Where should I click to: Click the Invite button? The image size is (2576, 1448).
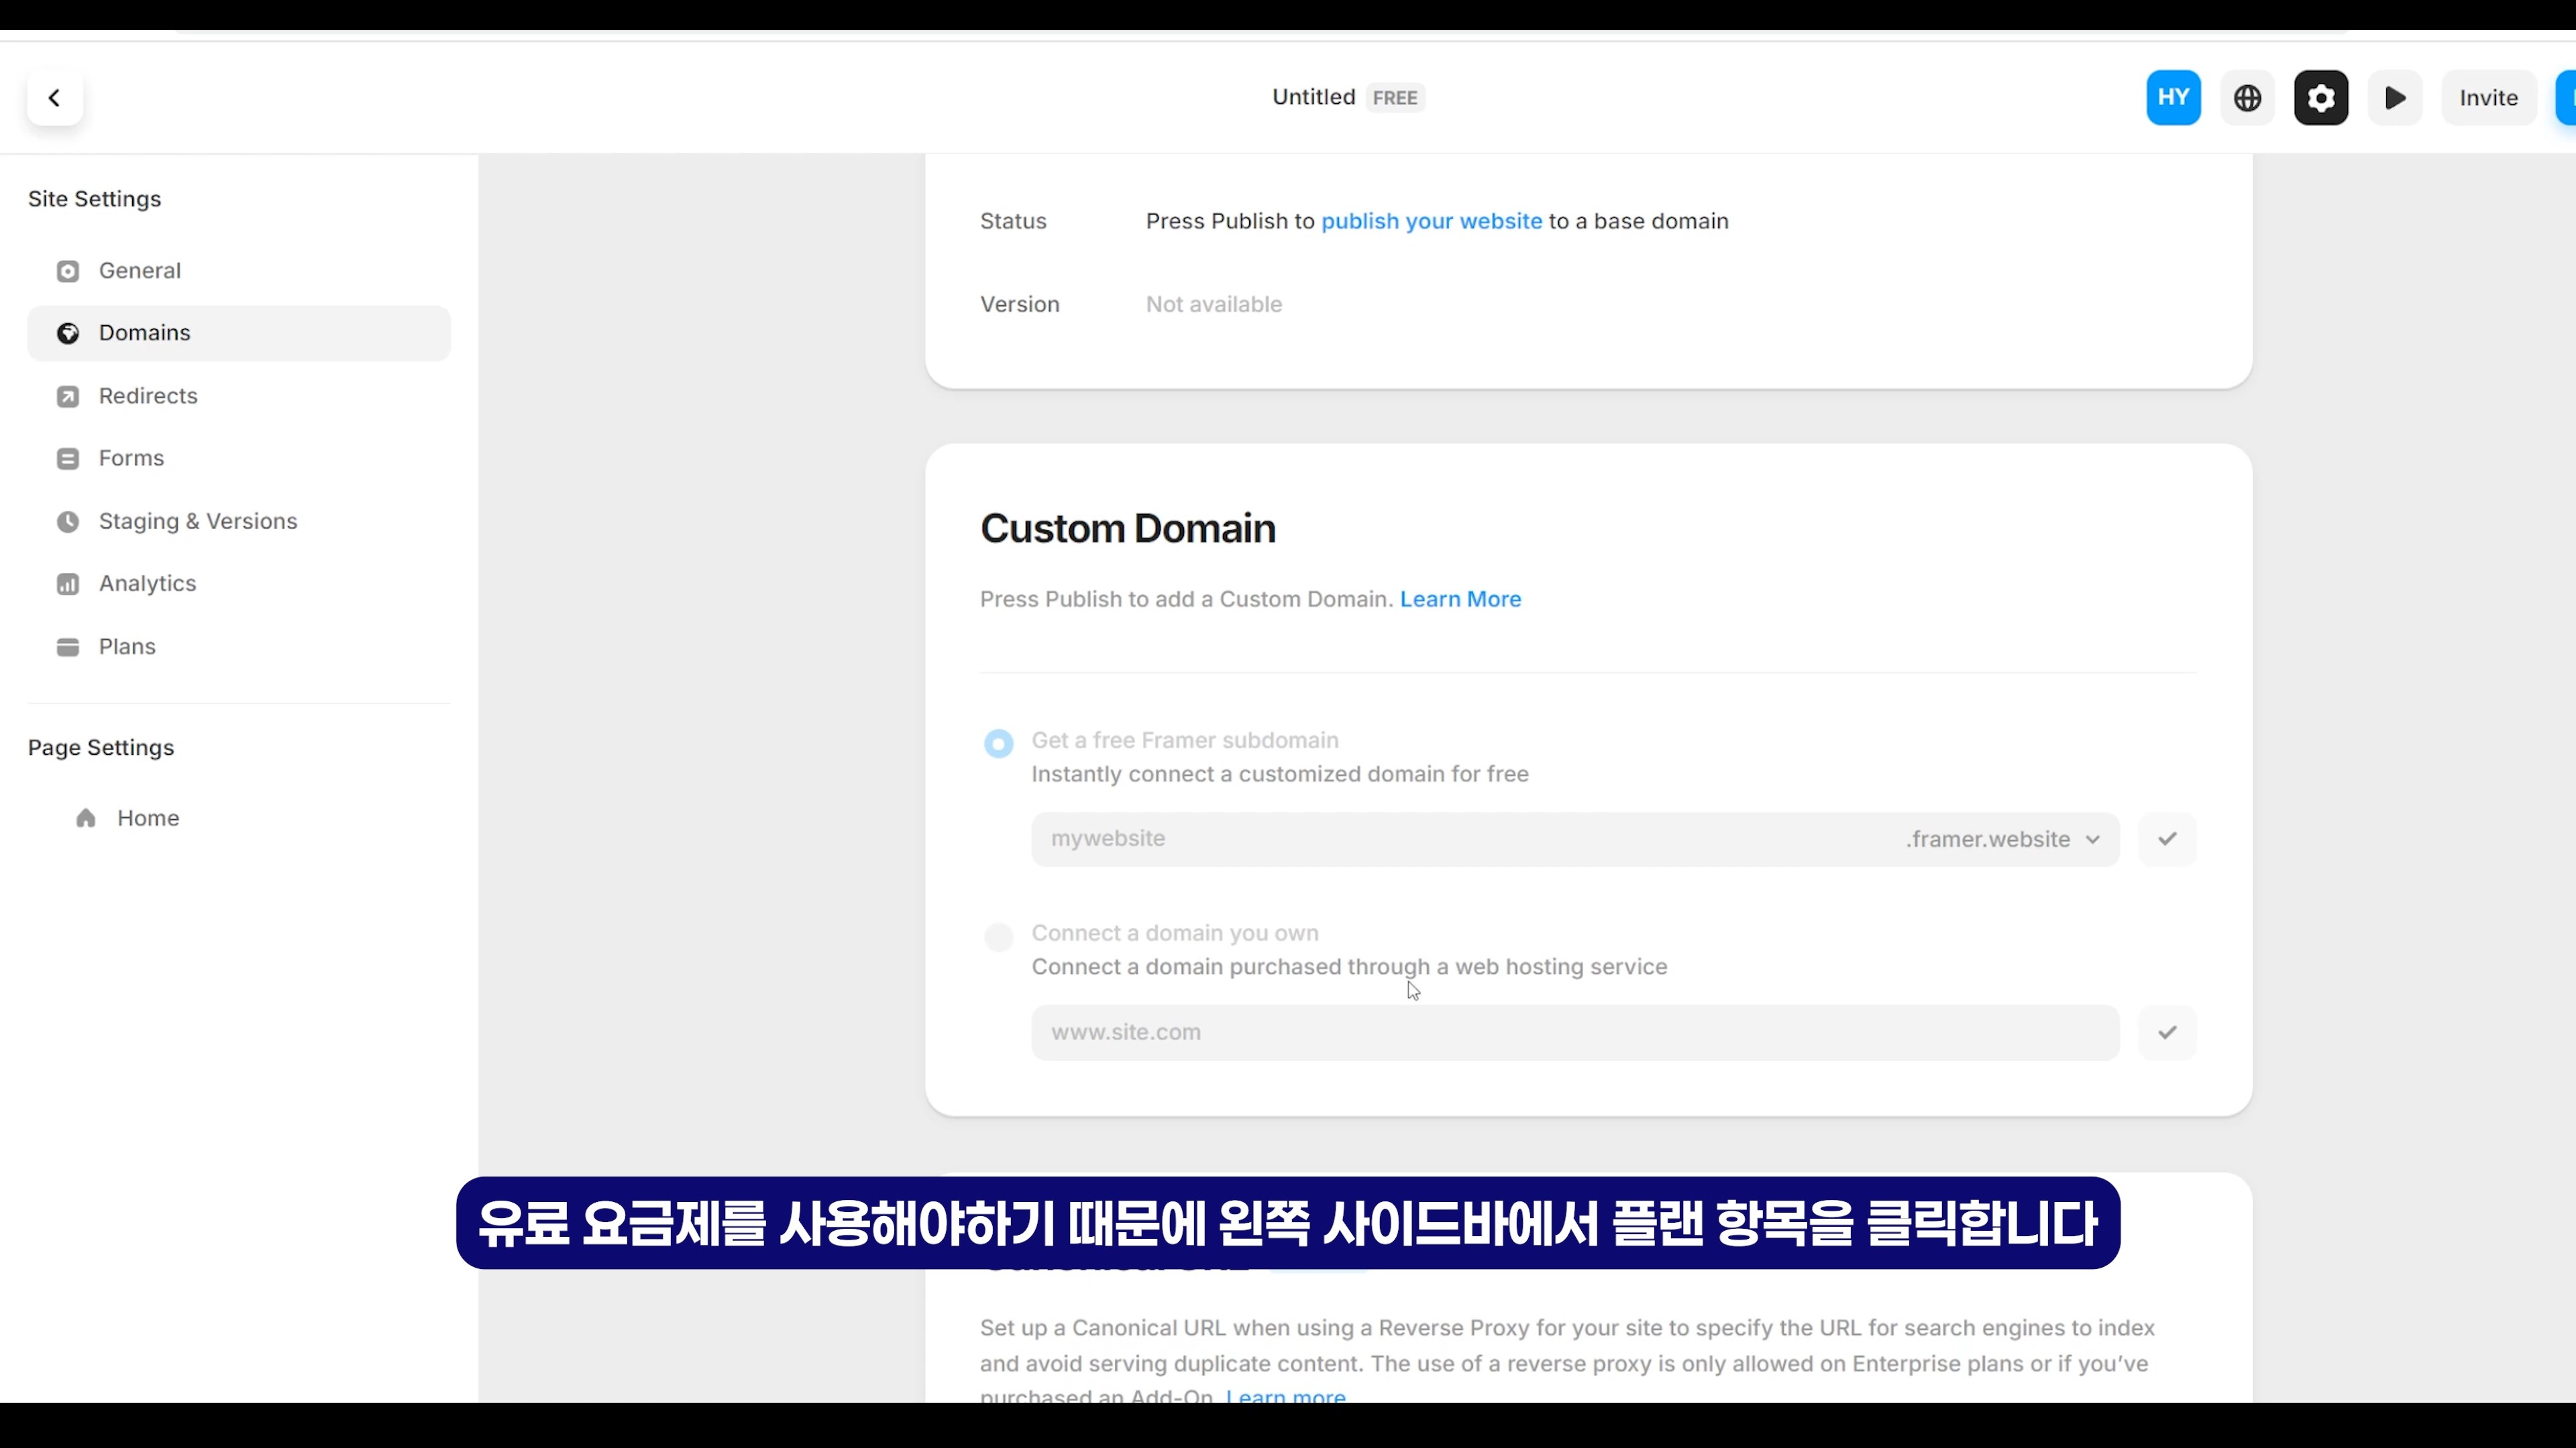[x=2488, y=98]
